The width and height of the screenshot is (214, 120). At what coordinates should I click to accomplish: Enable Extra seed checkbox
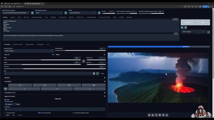pos(100,73)
